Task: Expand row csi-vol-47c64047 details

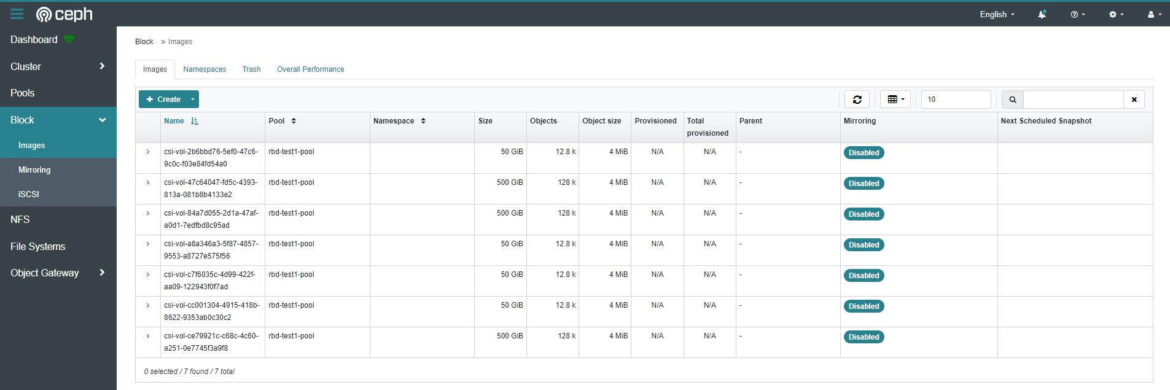Action: point(148,182)
